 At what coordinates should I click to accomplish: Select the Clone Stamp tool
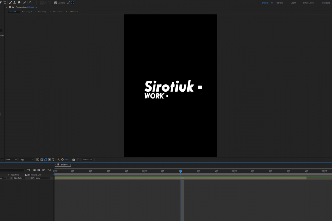15,3
